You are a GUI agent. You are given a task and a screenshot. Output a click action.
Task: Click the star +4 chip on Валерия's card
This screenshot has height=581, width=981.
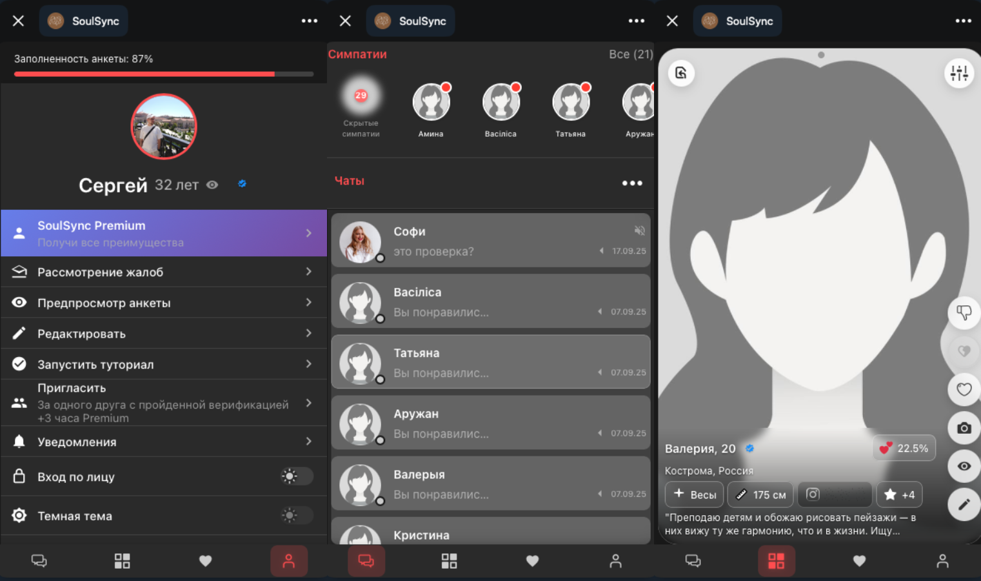click(900, 494)
